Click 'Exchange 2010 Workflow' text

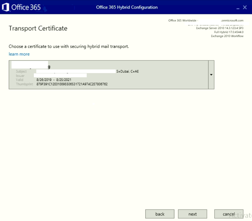[x=227, y=36]
